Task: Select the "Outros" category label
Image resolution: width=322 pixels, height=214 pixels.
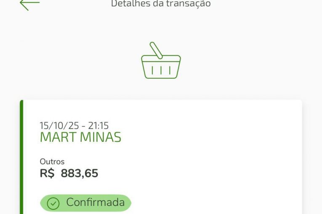Action: click(x=52, y=161)
